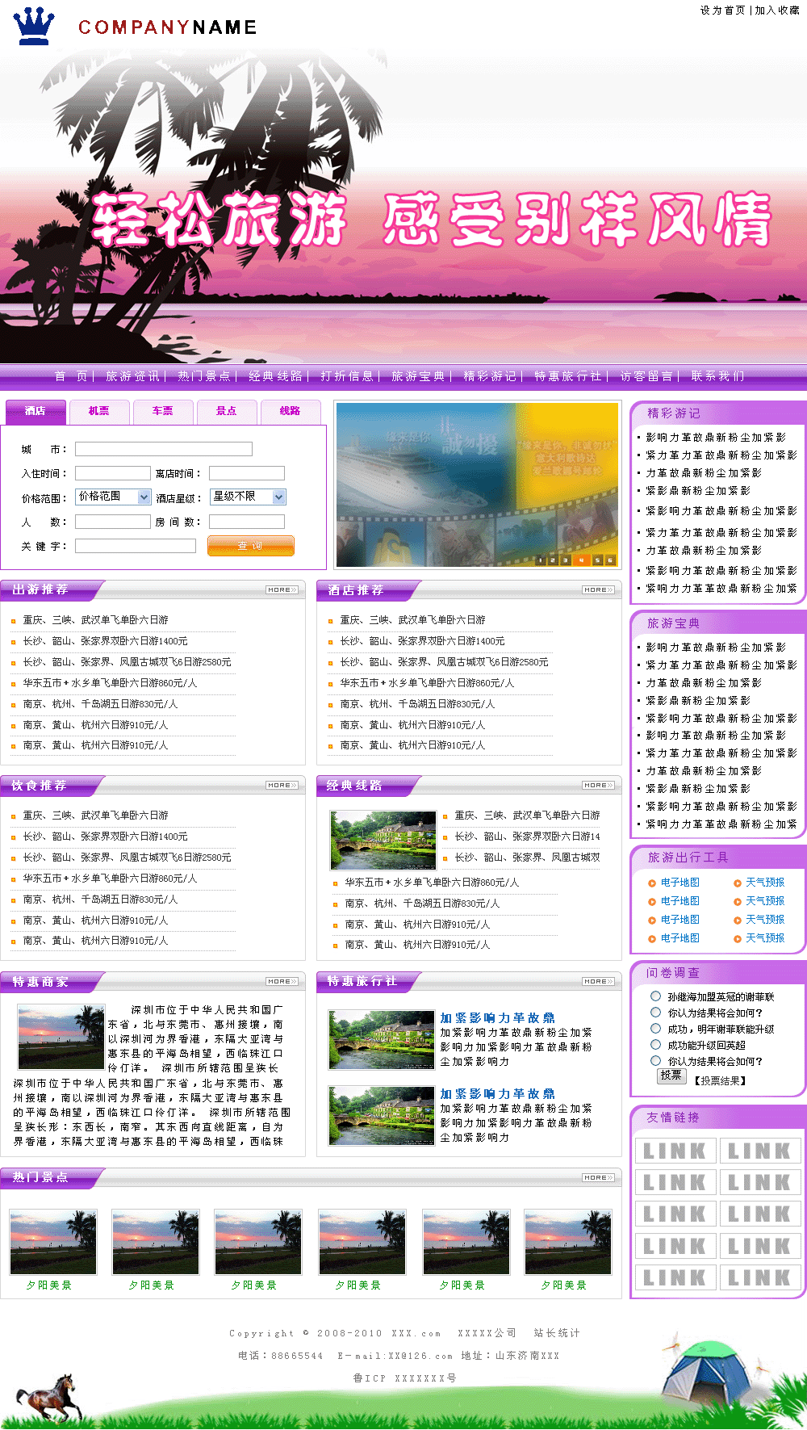Open MORE in the 热门景点 section
Image resolution: width=807 pixels, height=1430 pixels.
(598, 1178)
